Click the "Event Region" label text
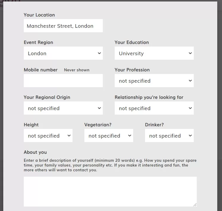Screen dimensions: 222x211 [38, 42]
